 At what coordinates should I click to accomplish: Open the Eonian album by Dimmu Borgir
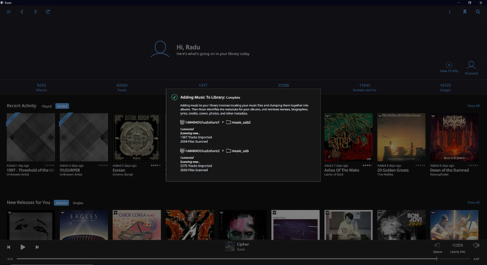click(x=136, y=137)
